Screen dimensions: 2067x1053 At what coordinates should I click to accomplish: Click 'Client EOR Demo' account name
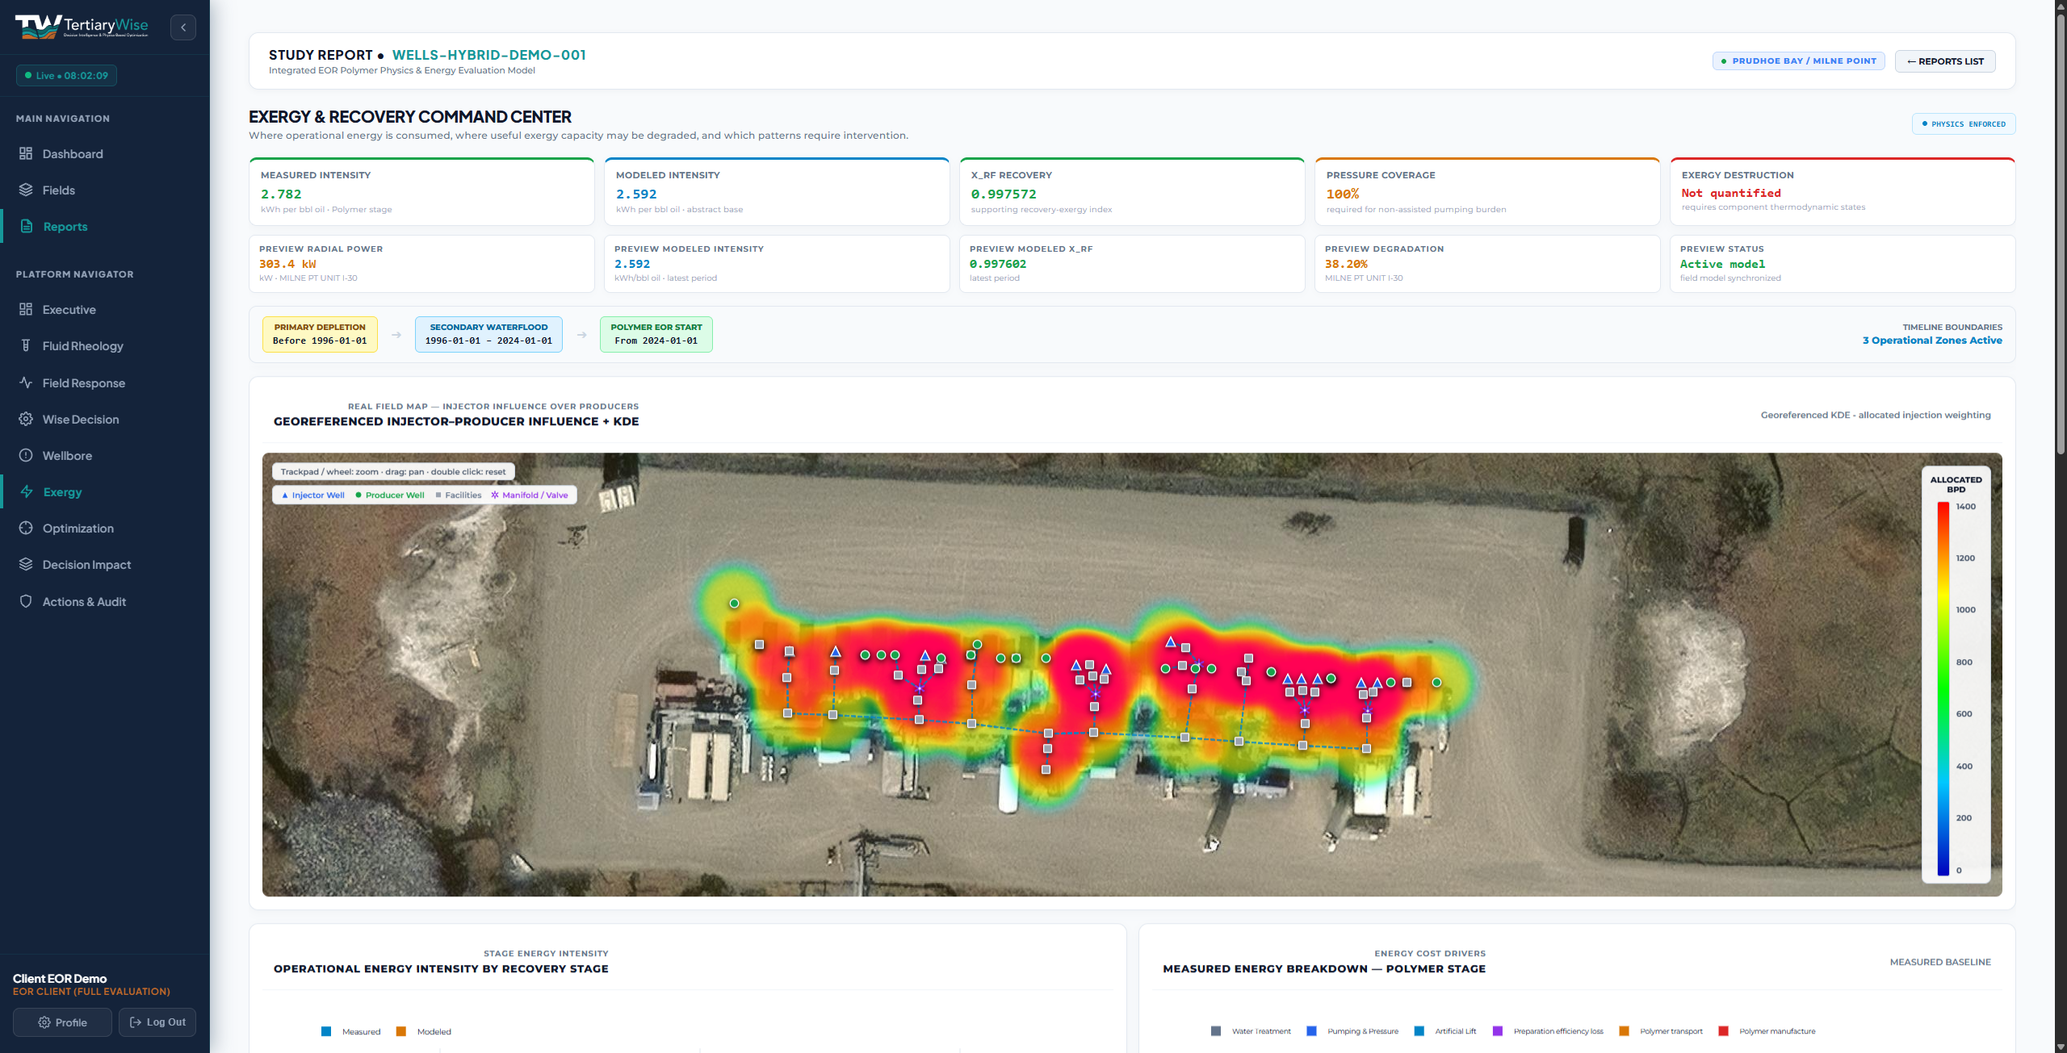pos(60,979)
